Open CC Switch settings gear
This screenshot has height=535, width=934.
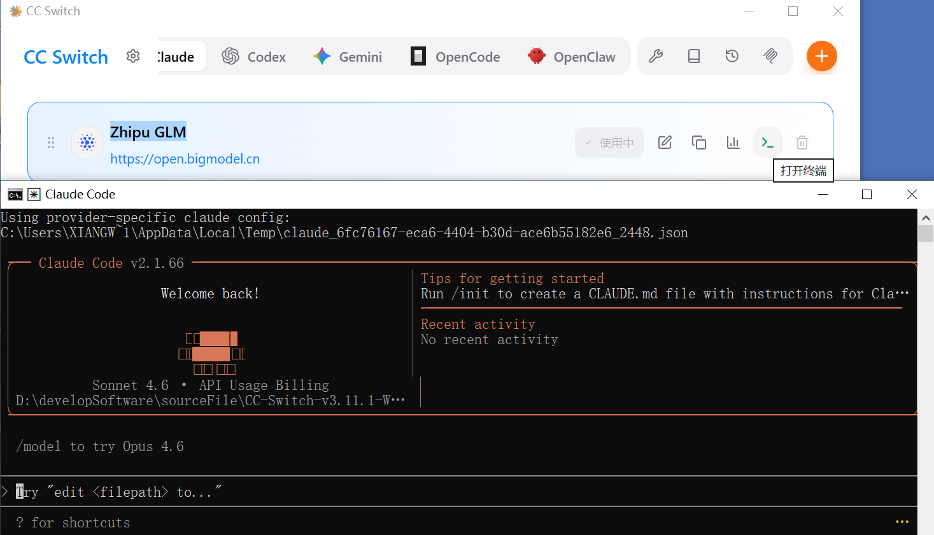133,56
